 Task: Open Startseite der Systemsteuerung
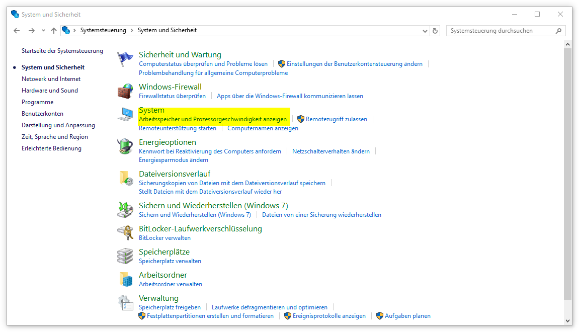[62, 51]
